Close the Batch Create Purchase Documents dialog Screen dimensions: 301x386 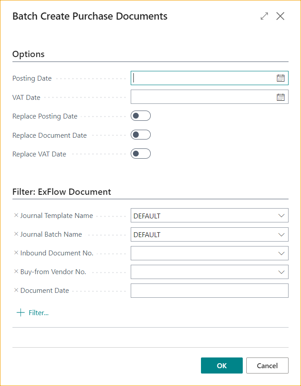coord(280,16)
